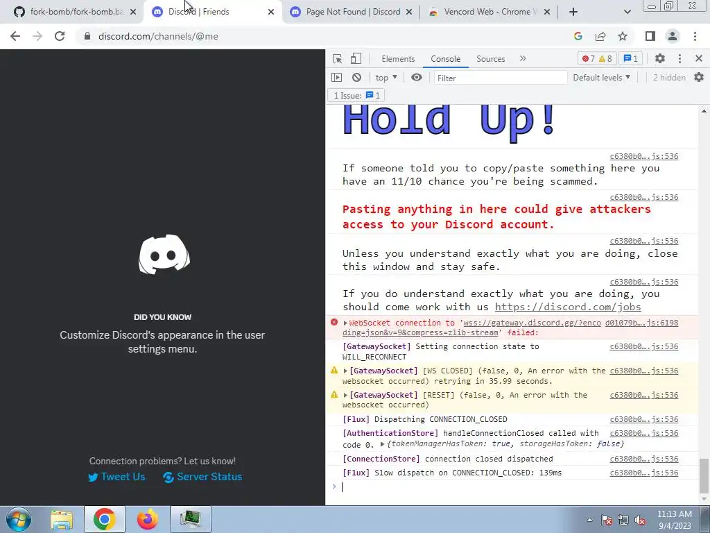The height and width of the screenshot is (533, 710).
Task: Click the Google icon in address bar
Action: (x=578, y=36)
